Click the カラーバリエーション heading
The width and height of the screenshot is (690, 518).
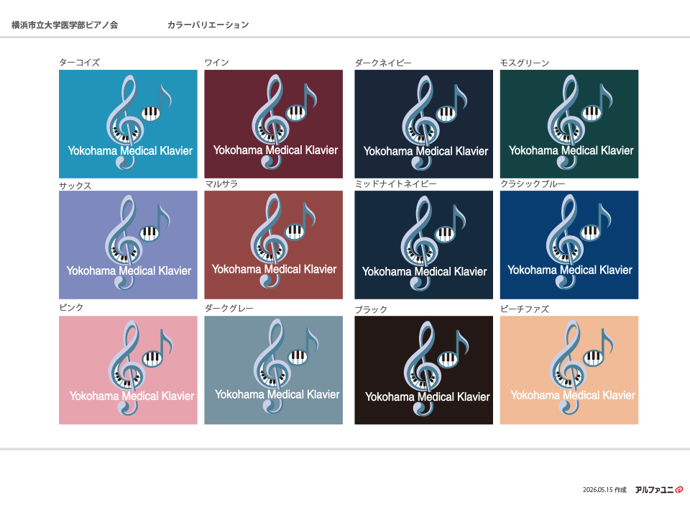[x=208, y=25]
